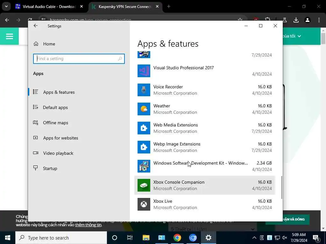Open the browser profile icon
Viewport: 326px width, 244px height.
click(x=308, y=20)
